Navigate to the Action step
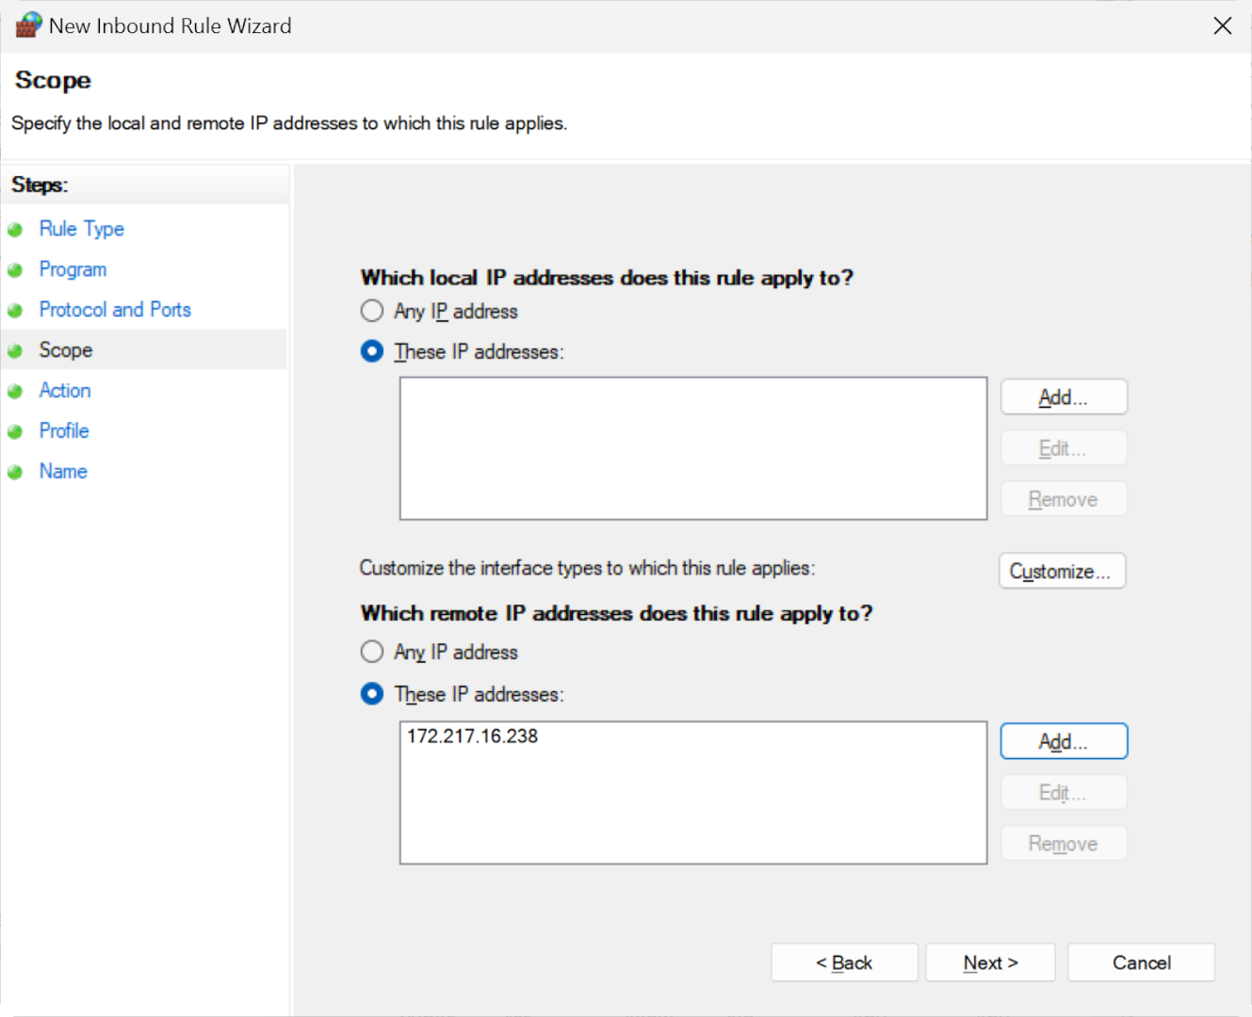Viewport: 1252px width, 1017px height. (65, 391)
